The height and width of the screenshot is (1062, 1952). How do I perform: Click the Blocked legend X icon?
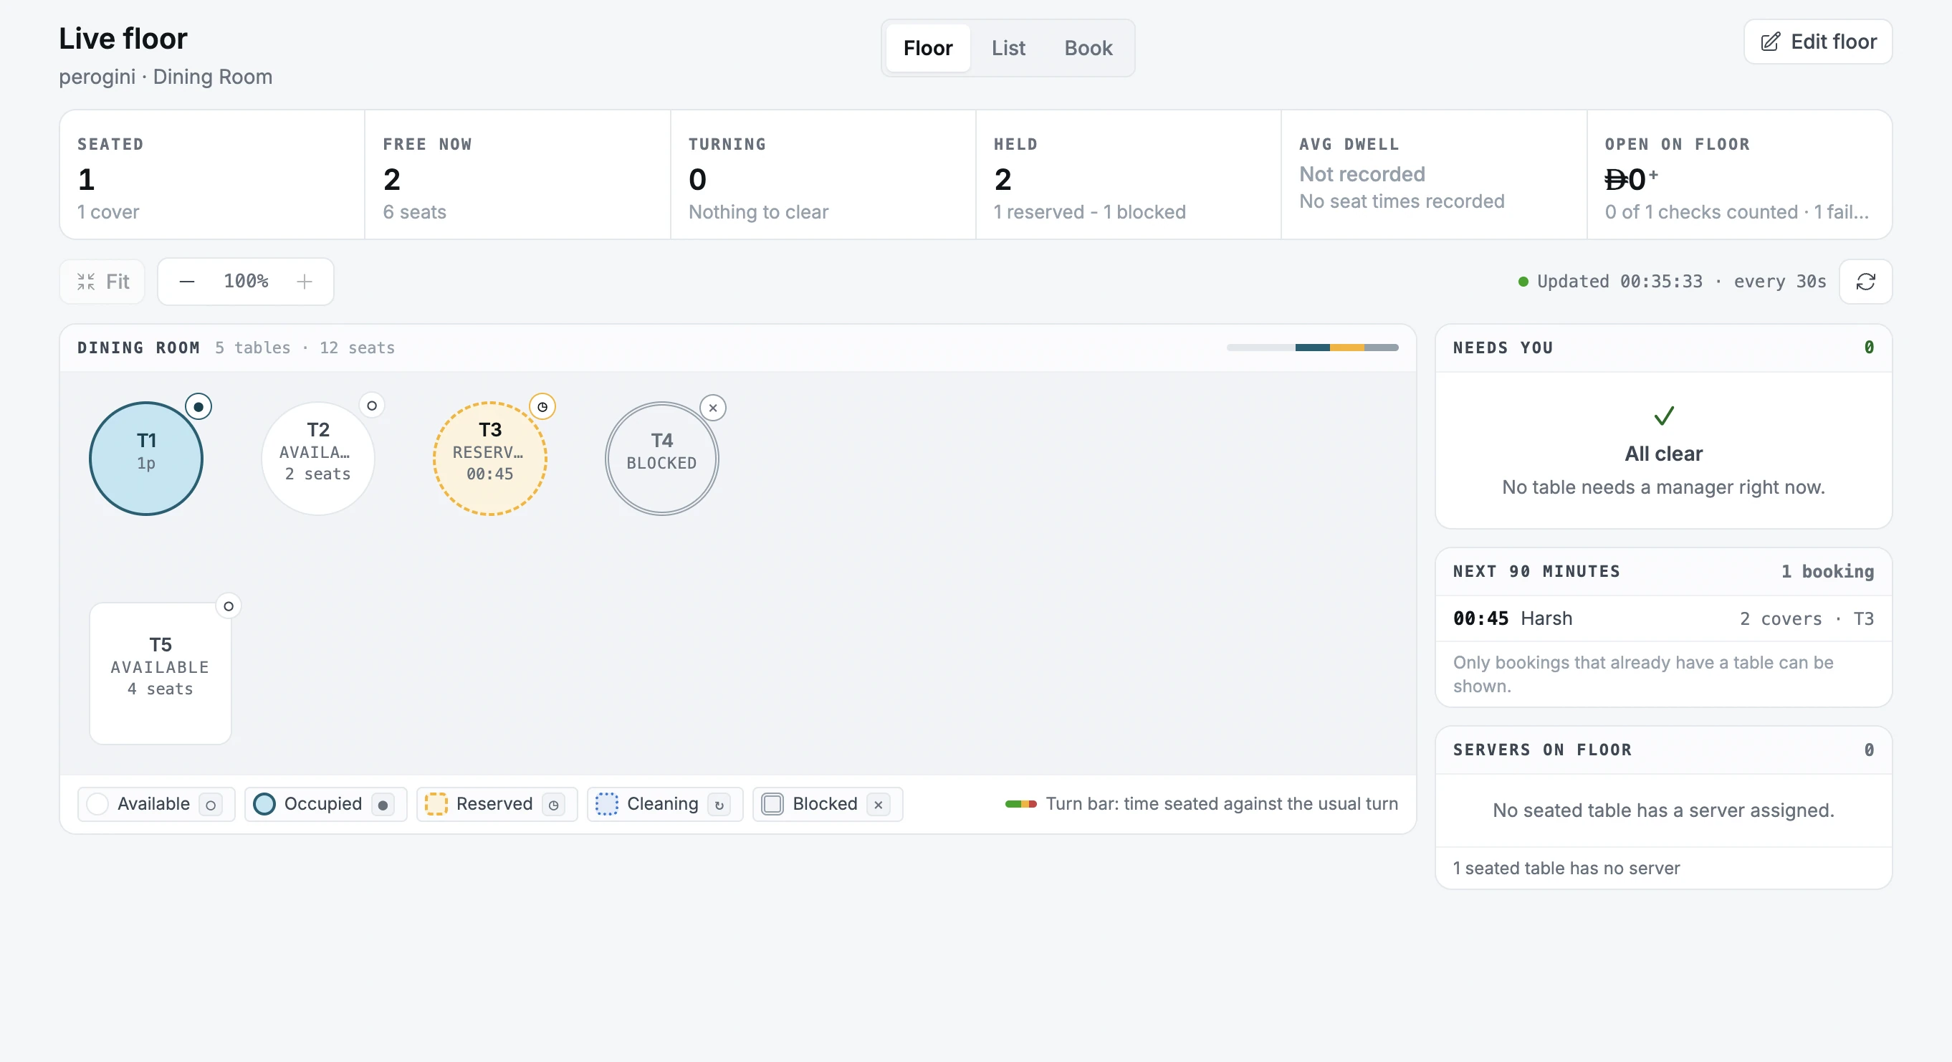(x=879, y=805)
